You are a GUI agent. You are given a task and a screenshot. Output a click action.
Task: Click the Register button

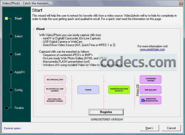tap(106, 112)
